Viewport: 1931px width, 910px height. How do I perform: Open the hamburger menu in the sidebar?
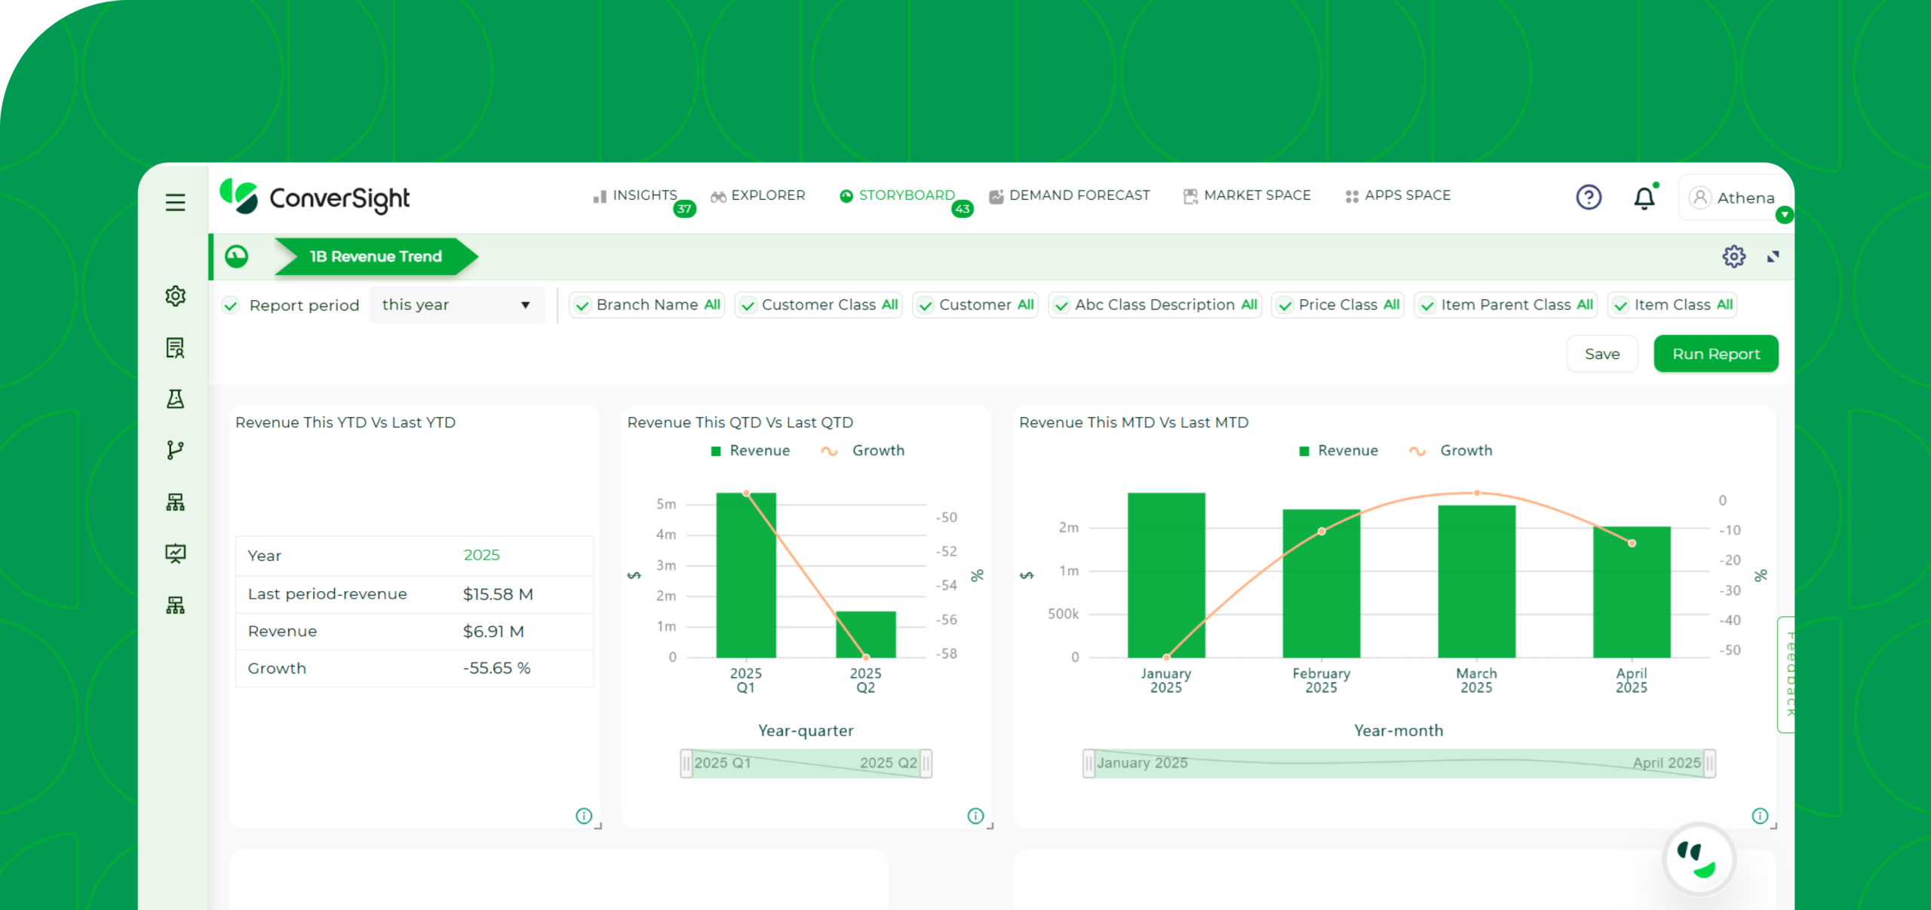[175, 202]
